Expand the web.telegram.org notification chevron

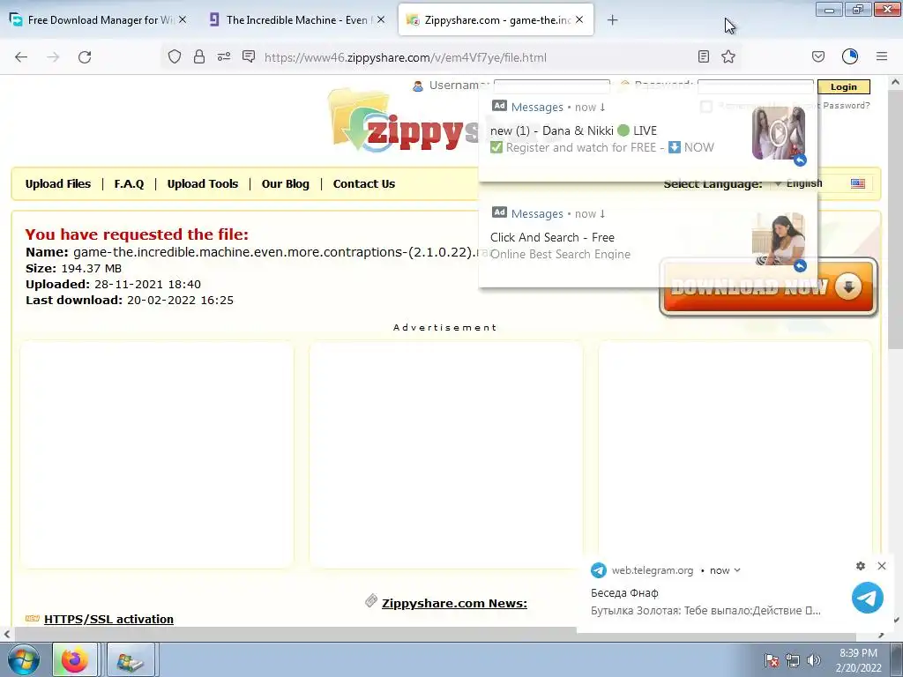[737, 570]
